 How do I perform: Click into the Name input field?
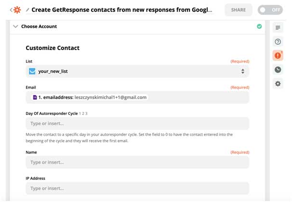pyautogui.click(x=137, y=163)
